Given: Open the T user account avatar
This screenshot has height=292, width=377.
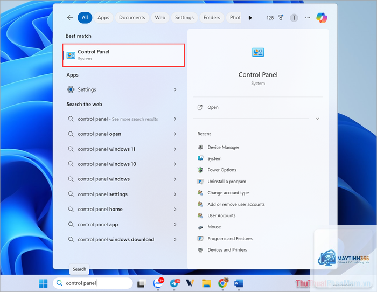Looking at the screenshot, I should (294, 18).
